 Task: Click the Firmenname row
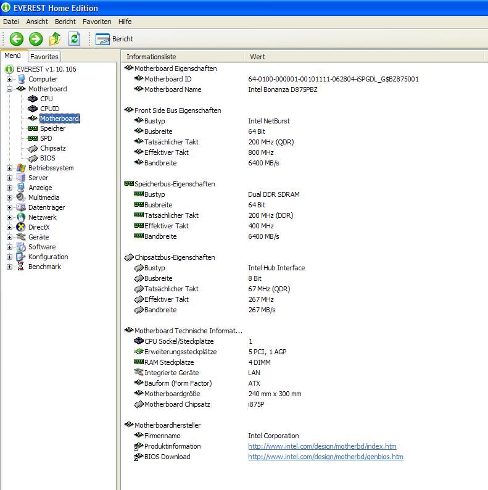tap(216, 436)
